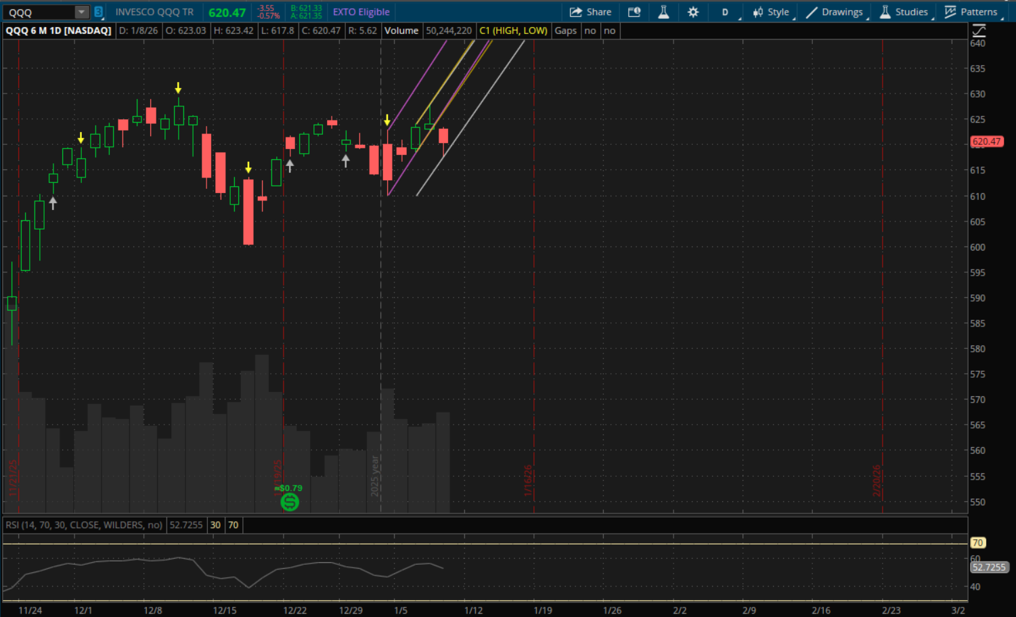Click the Volume study label

point(401,30)
